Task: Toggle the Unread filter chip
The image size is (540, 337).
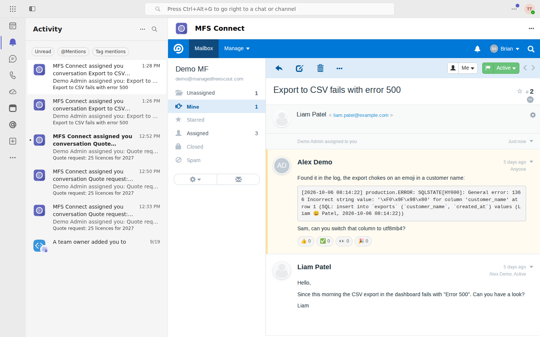Action: click(43, 52)
